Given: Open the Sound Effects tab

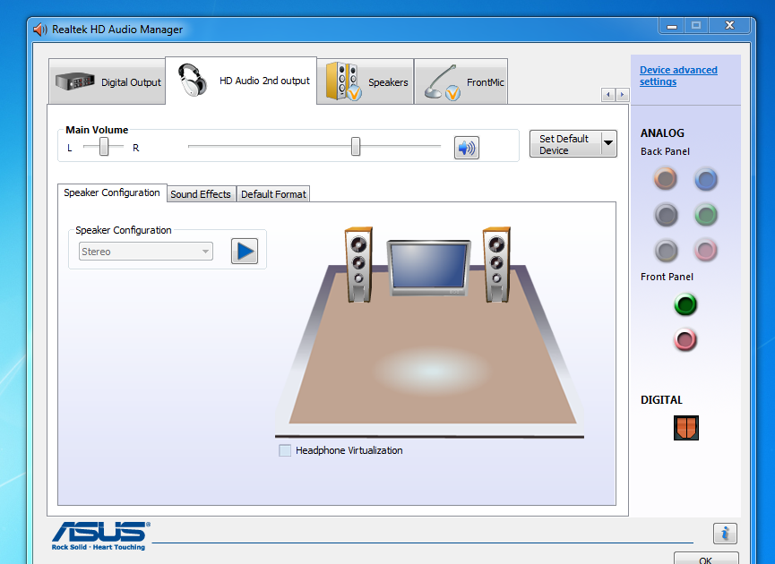Looking at the screenshot, I should pos(201,194).
